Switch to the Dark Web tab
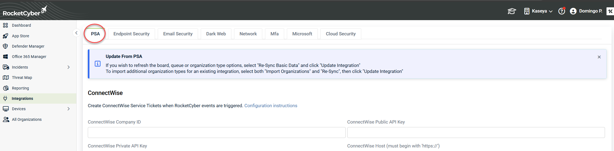The height and width of the screenshot is (151, 614). 216,34
